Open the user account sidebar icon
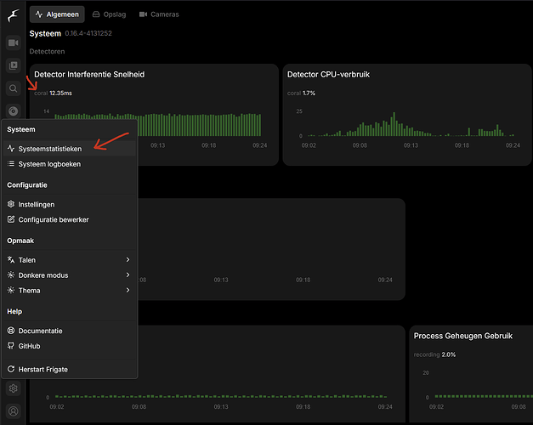The height and width of the screenshot is (425, 533). tap(13, 411)
